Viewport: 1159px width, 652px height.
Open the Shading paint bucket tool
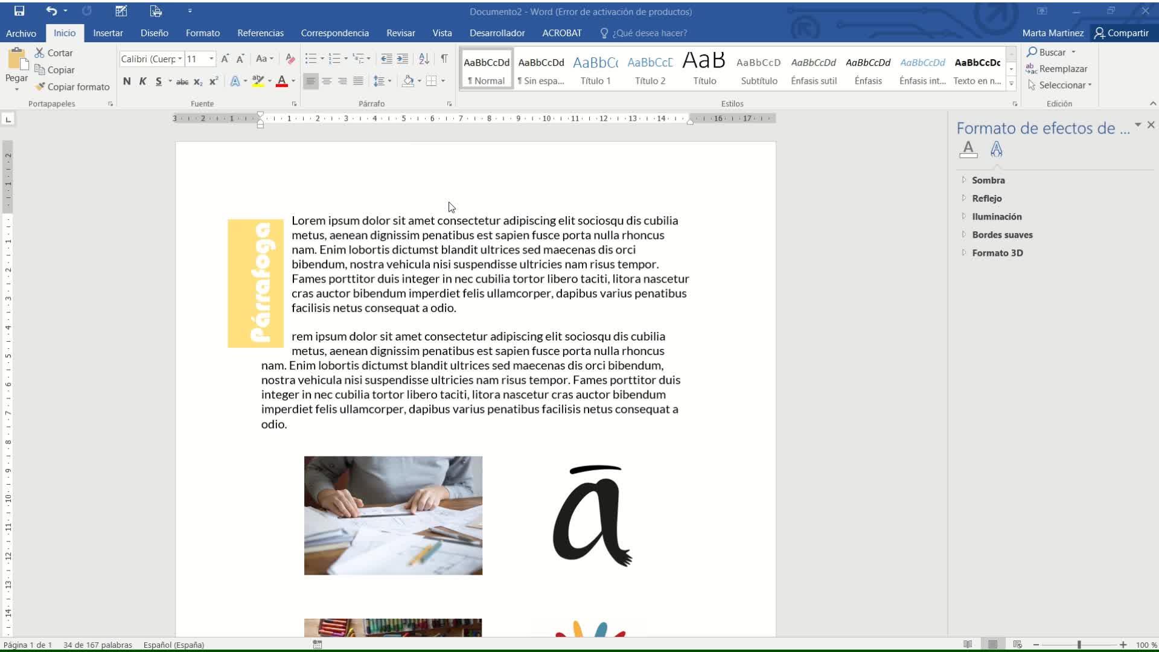point(408,81)
